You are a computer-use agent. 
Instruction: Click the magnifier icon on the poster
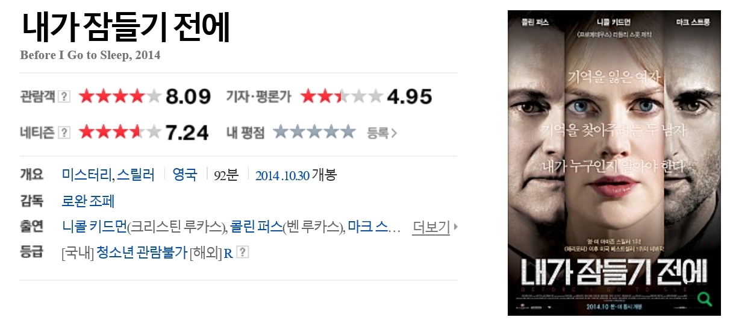click(x=703, y=298)
